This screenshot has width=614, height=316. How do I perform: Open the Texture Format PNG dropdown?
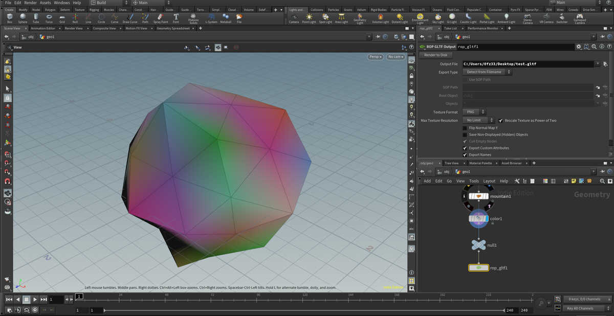(x=474, y=111)
